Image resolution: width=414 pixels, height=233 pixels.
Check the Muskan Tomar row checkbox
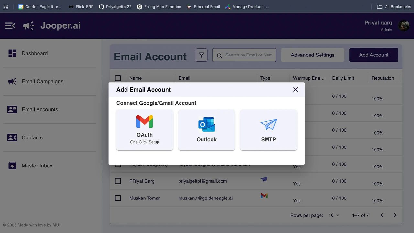[x=118, y=198]
